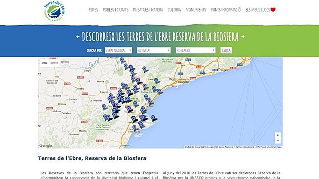Image resolution: width=319 pixels, height=179 pixels.
Task: Click the 'Terres de l'Ebre, Reserva de la Biosfera' heading
Action: click(x=92, y=158)
